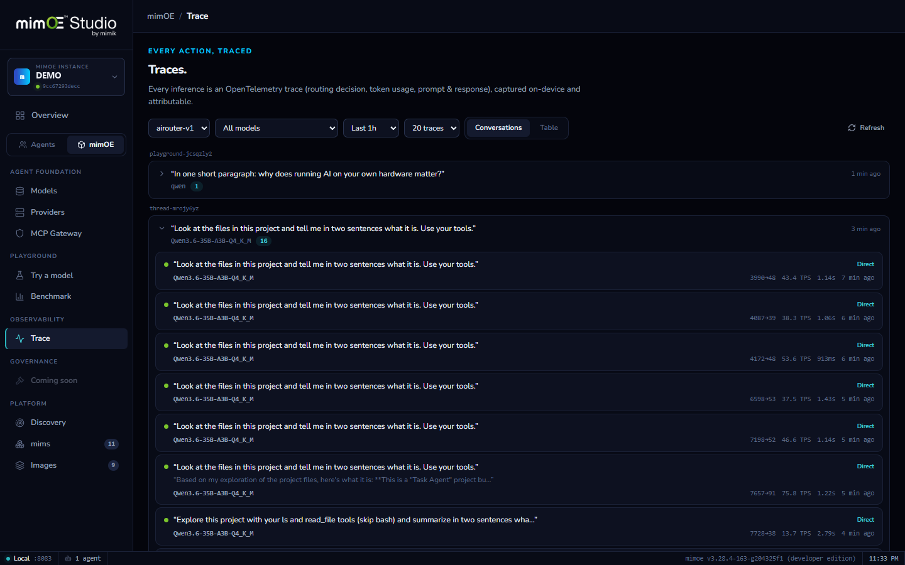Open the trace with 7198→52 tokens
Viewport: 905px width, 565px height.
click(x=519, y=433)
